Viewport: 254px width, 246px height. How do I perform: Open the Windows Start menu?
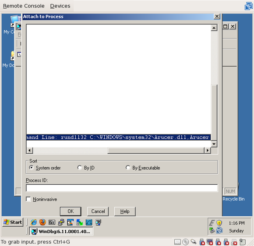pos(13,222)
